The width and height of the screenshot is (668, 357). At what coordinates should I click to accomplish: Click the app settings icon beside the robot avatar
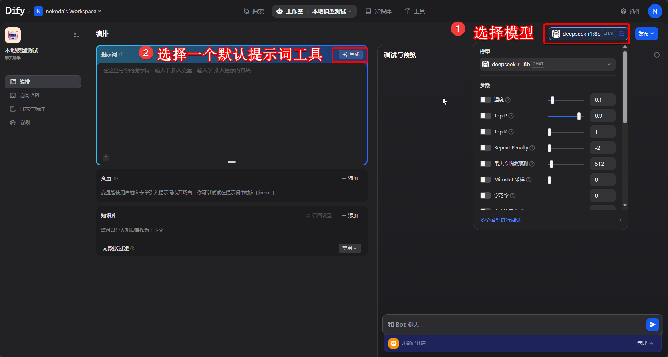tap(76, 35)
